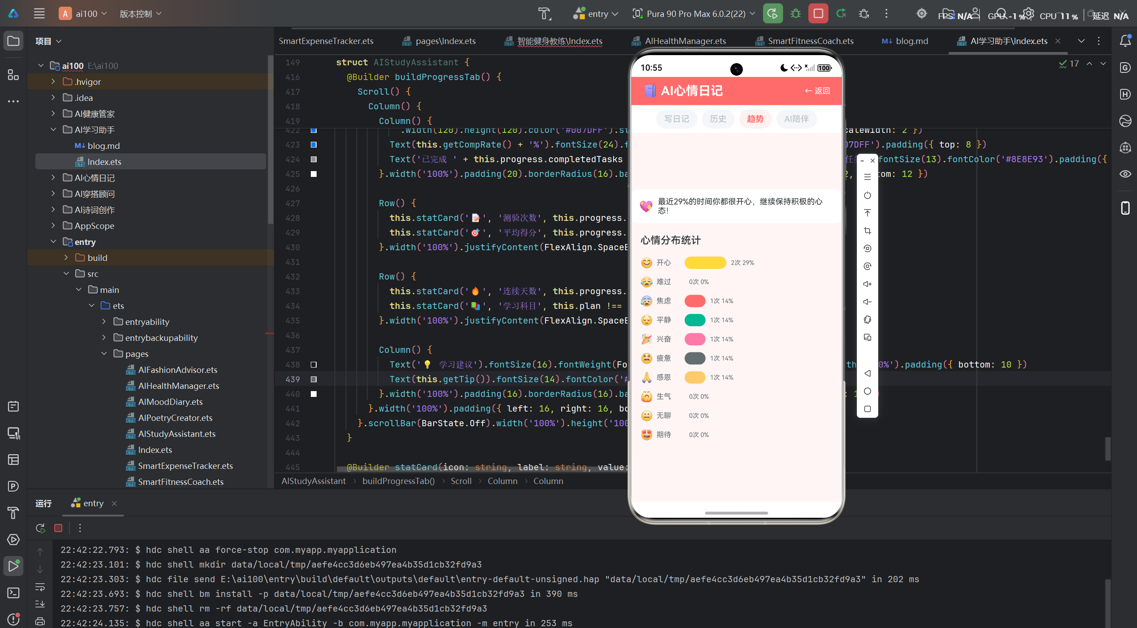Click 开心 yellow mood bar in emulator
Screen dimensions: 1137x628
click(705, 263)
